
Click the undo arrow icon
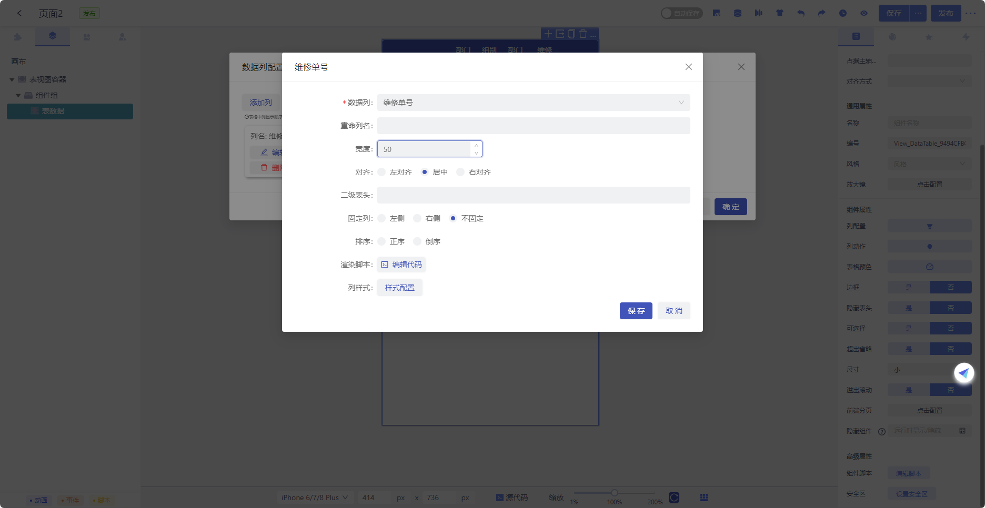pyautogui.click(x=801, y=13)
